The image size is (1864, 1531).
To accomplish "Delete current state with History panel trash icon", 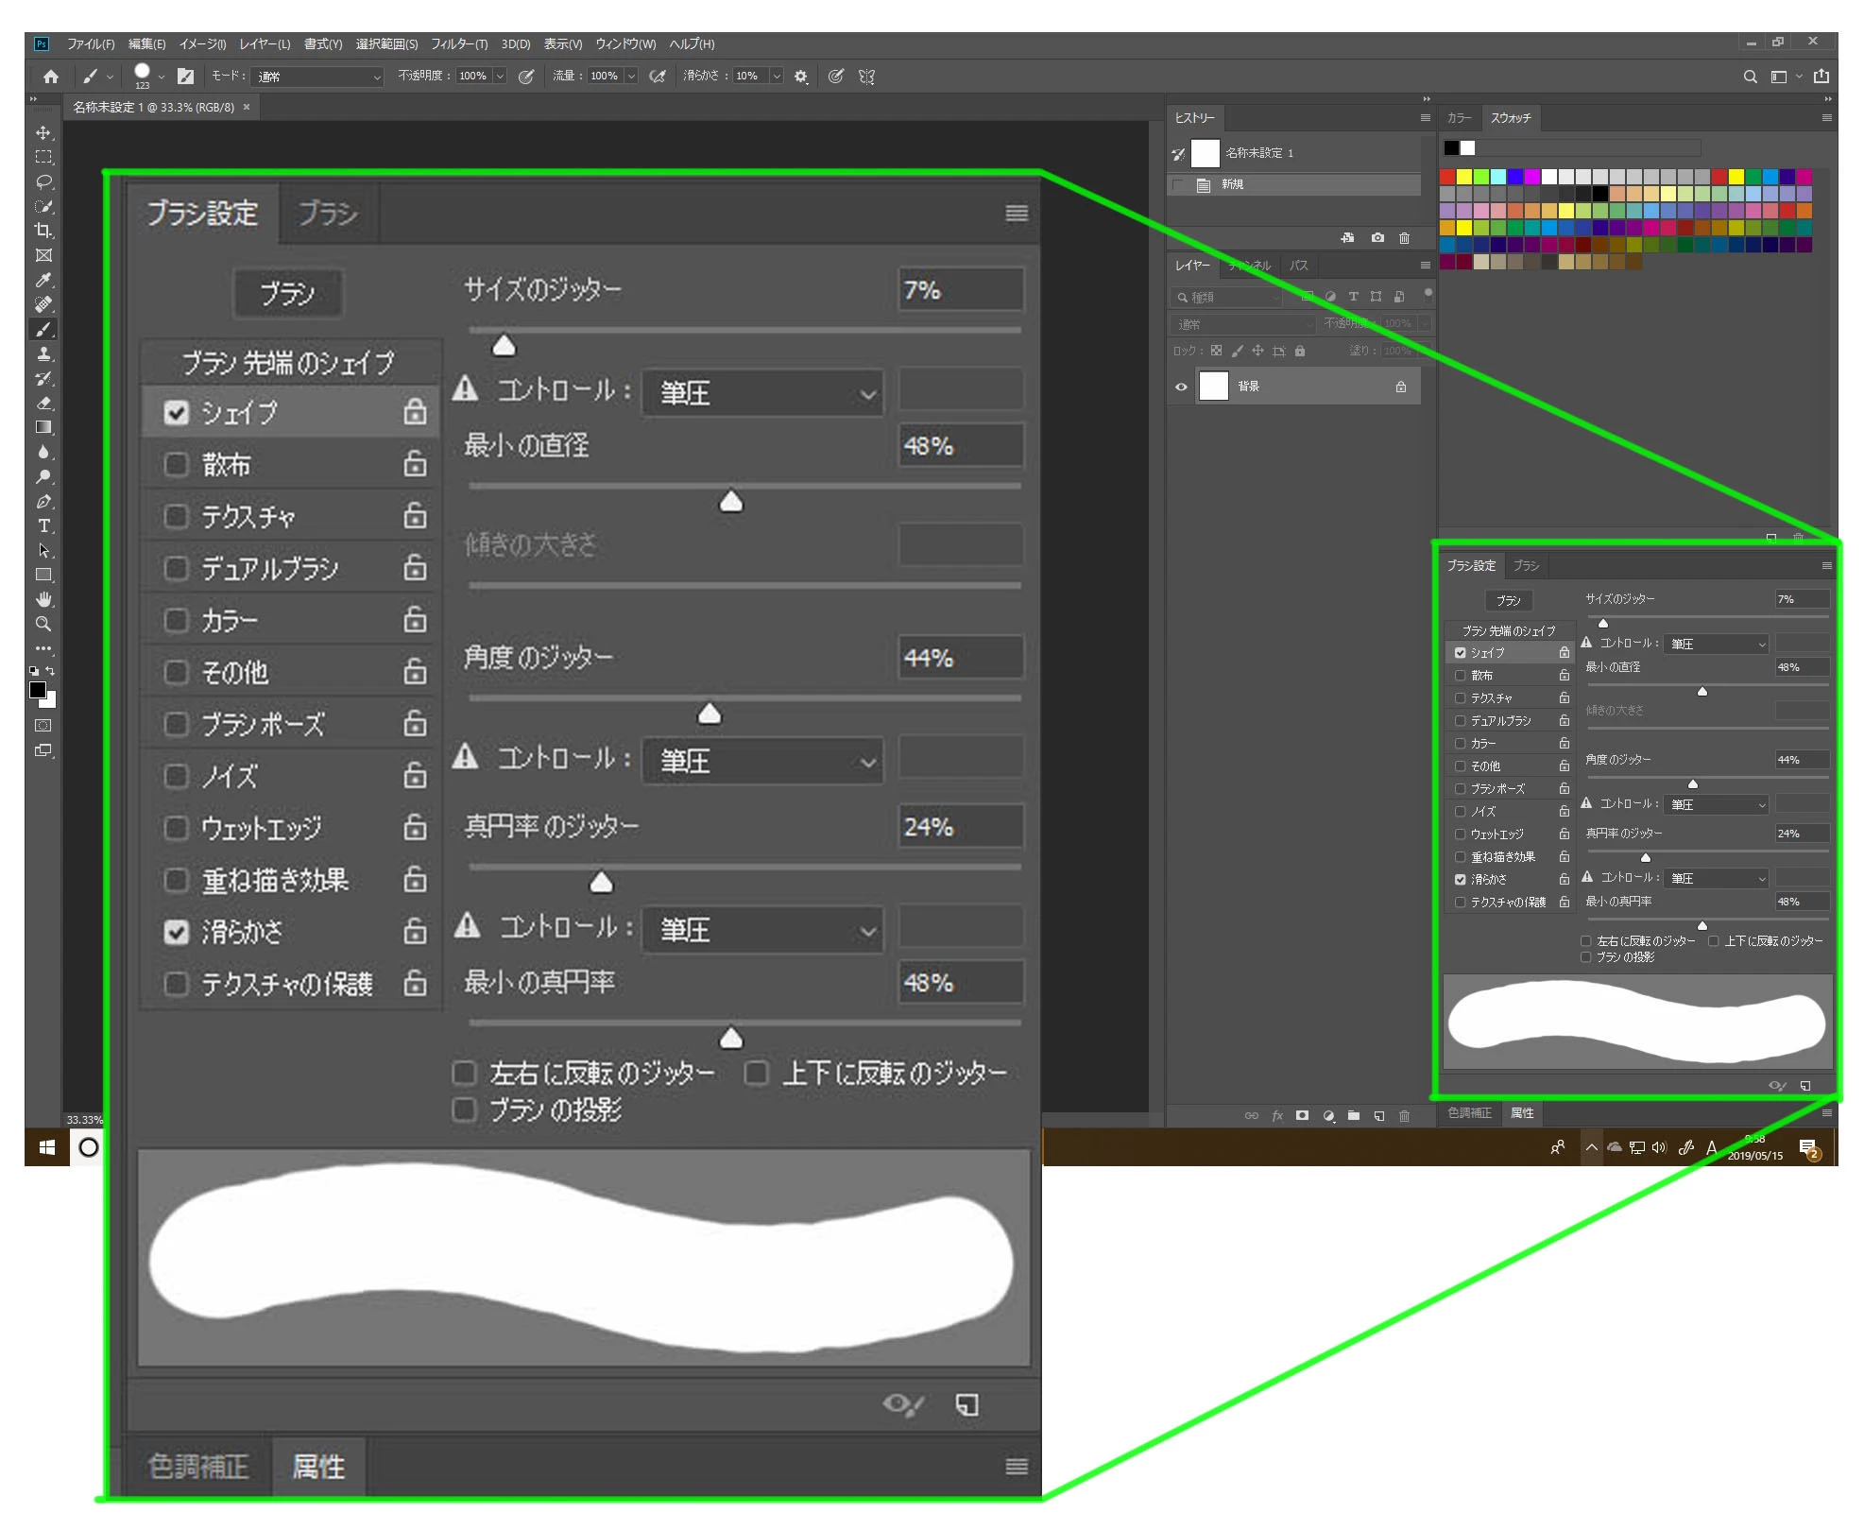I will [x=1404, y=237].
